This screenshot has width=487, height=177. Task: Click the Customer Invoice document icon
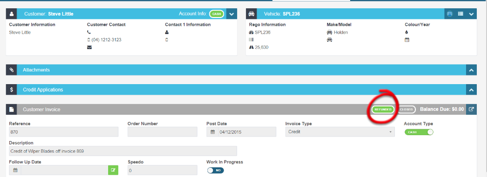pos(12,109)
